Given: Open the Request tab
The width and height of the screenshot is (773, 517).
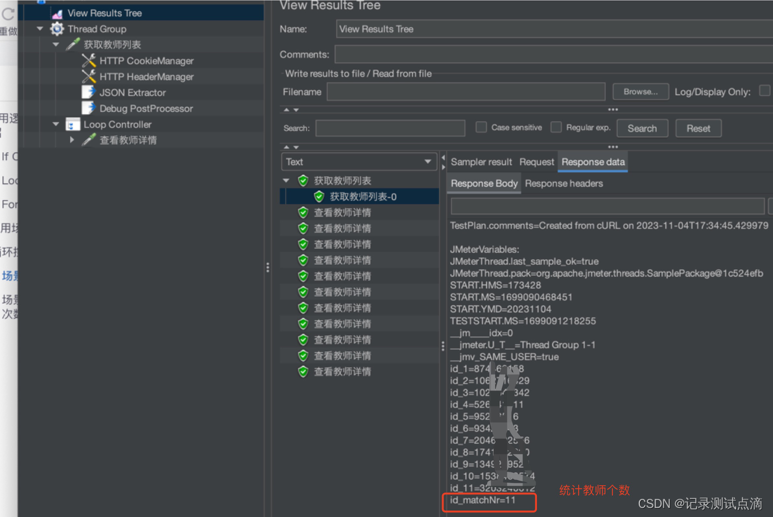Looking at the screenshot, I should (536, 161).
